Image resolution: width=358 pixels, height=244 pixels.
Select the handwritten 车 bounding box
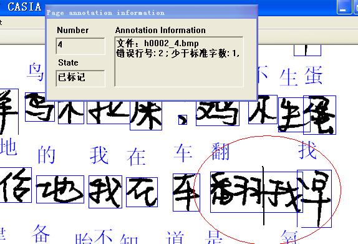186,192
